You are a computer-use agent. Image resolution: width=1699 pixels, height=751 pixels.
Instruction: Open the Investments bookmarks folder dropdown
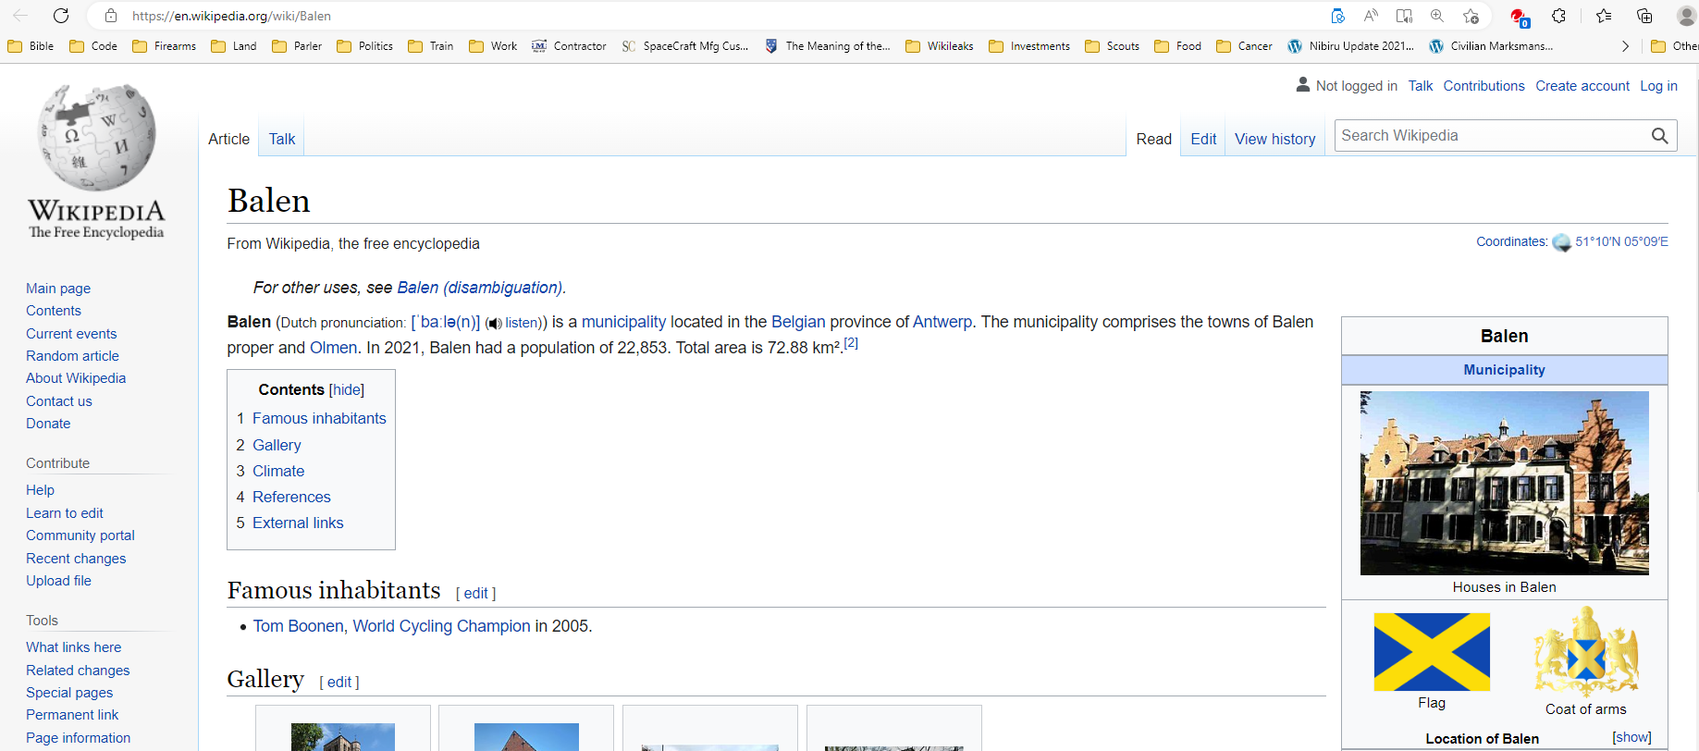pyautogui.click(x=1028, y=46)
